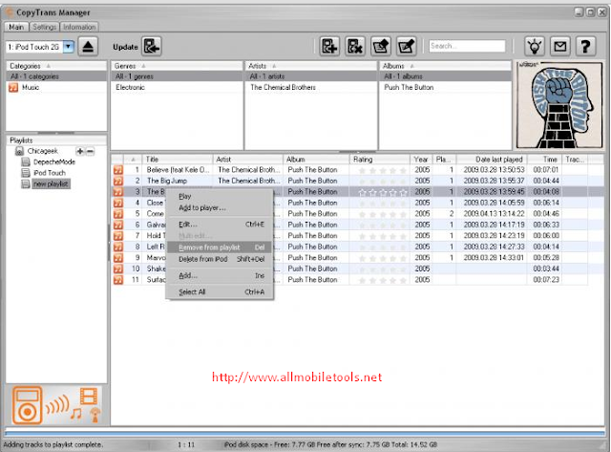The width and height of the screenshot is (611, 452).
Task: Click the Music category icon
Action: pos(13,88)
